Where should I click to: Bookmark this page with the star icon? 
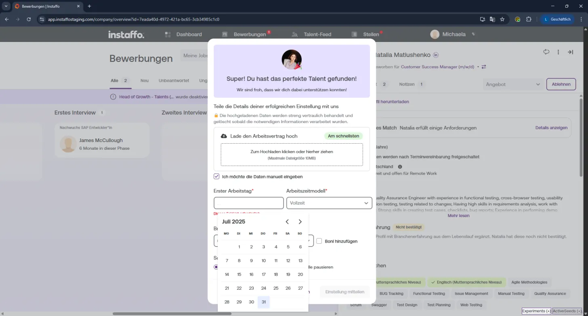[x=502, y=19]
